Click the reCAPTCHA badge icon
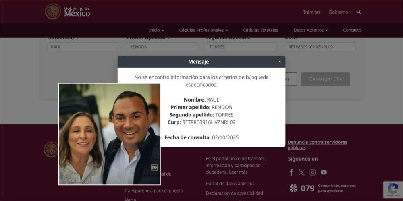 click(x=393, y=190)
